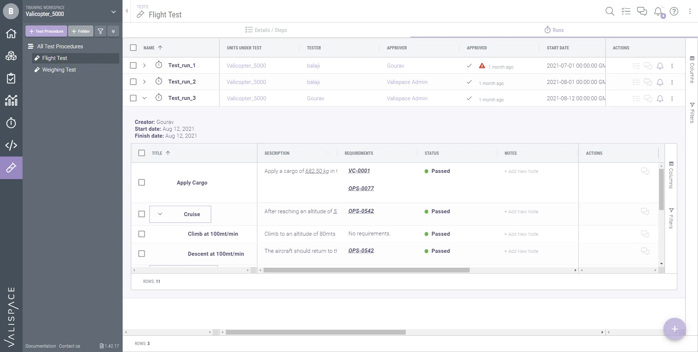Open the scripting code sidebar icon
This screenshot has height=352, width=698.
[11, 145]
